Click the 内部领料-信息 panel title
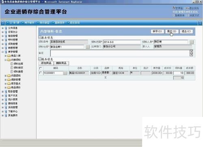 click(51, 32)
